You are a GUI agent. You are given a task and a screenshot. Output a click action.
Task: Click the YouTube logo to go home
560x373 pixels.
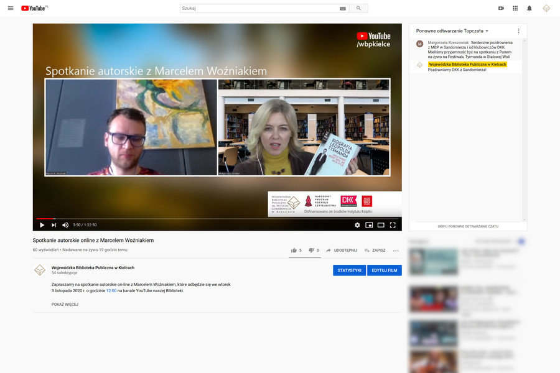tap(34, 8)
